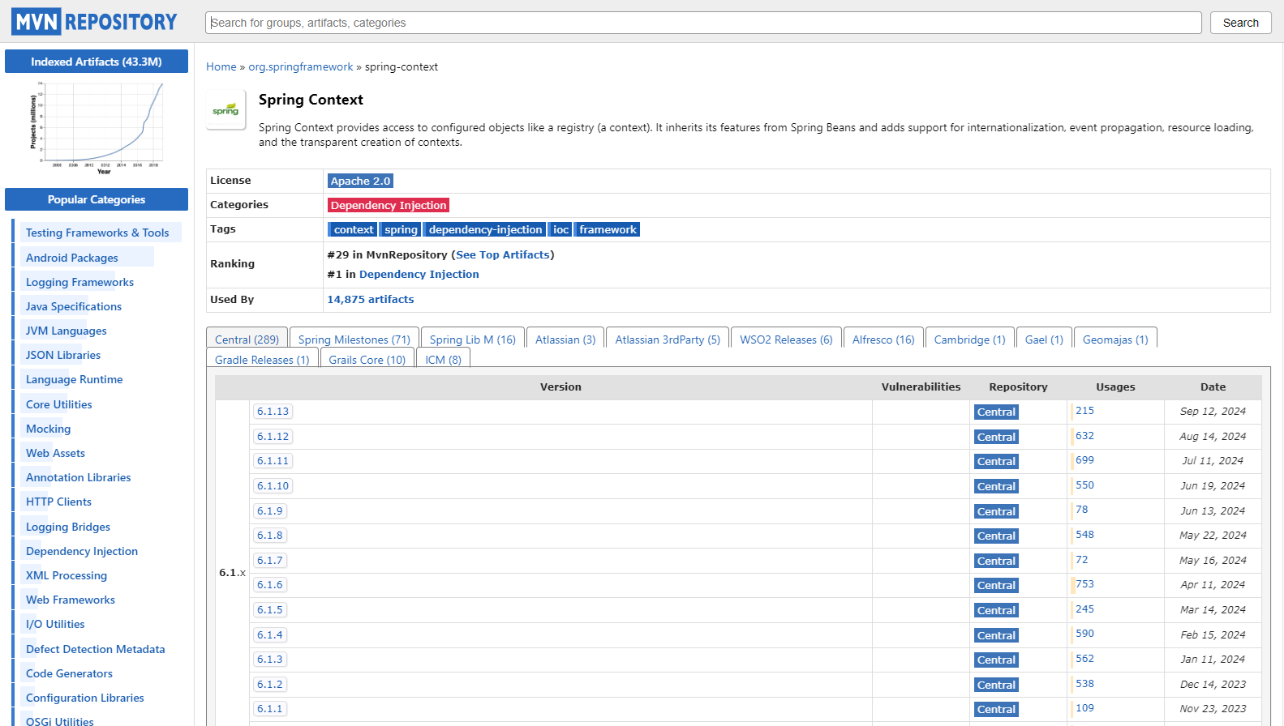Open Java Specifications category
The image size is (1284, 726).
[x=74, y=306]
